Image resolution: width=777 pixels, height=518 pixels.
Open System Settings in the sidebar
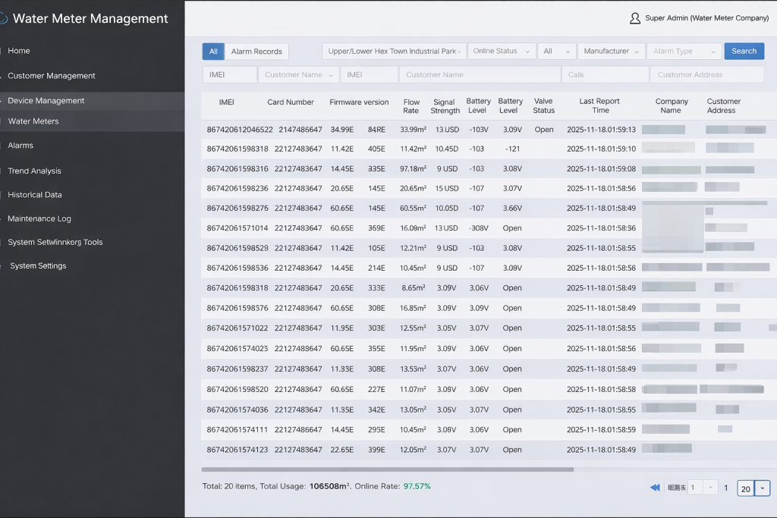38,266
